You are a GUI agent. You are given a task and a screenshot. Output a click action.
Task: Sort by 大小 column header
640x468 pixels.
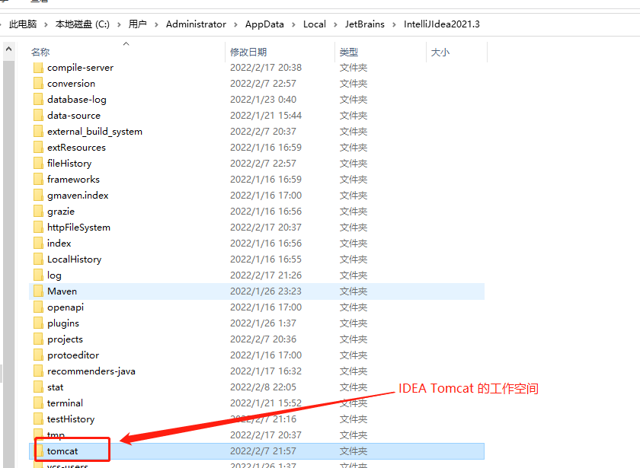click(x=440, y=53)
